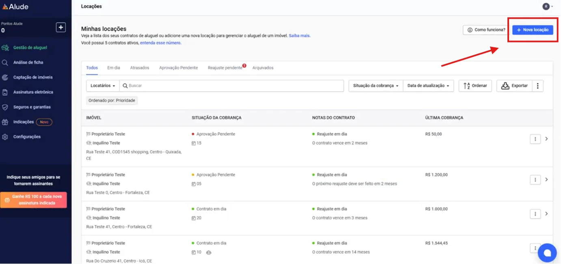561x264 pixels.
Task: Click calendar icon beside due day 20
Action: coord(194,218)
